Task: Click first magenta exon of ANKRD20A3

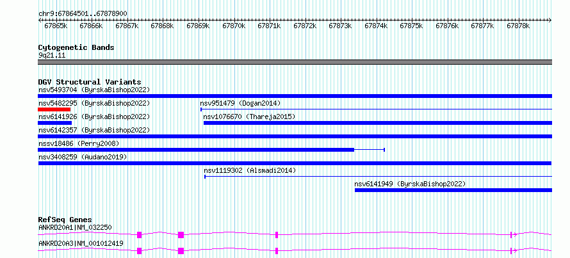Action: point(139,251)
